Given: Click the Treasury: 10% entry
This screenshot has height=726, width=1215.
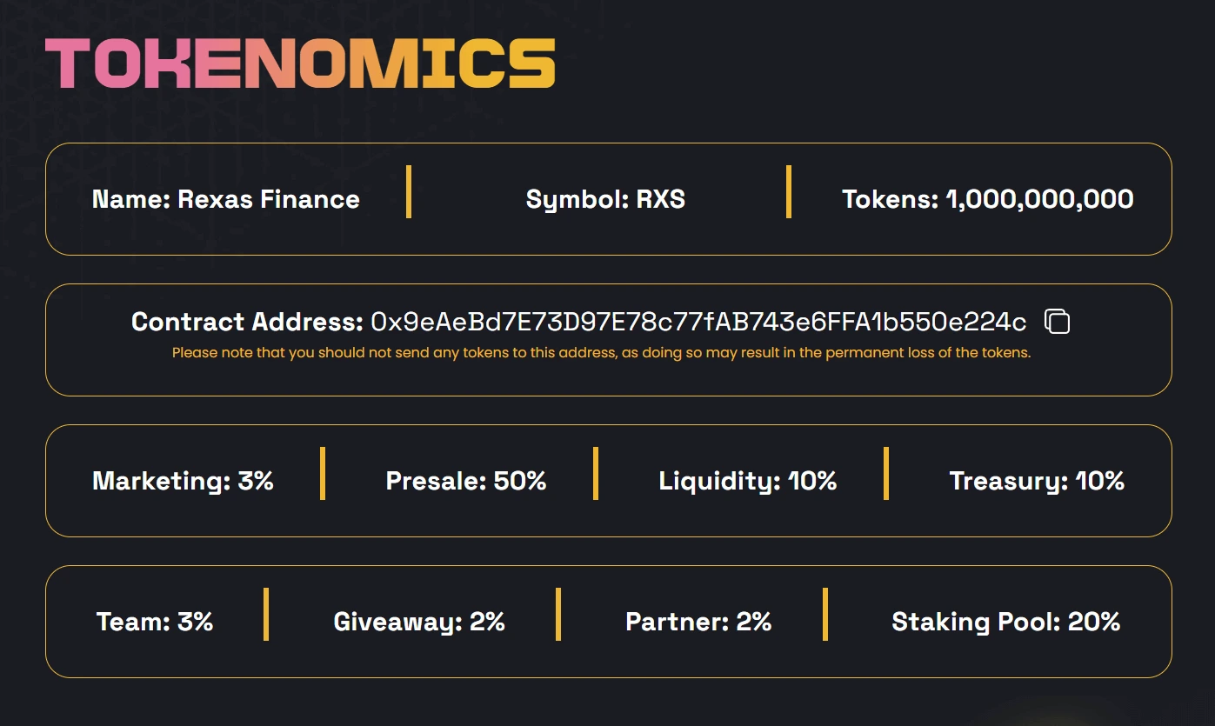Looking at the screenshot, I should click(x=1035, y=481).
